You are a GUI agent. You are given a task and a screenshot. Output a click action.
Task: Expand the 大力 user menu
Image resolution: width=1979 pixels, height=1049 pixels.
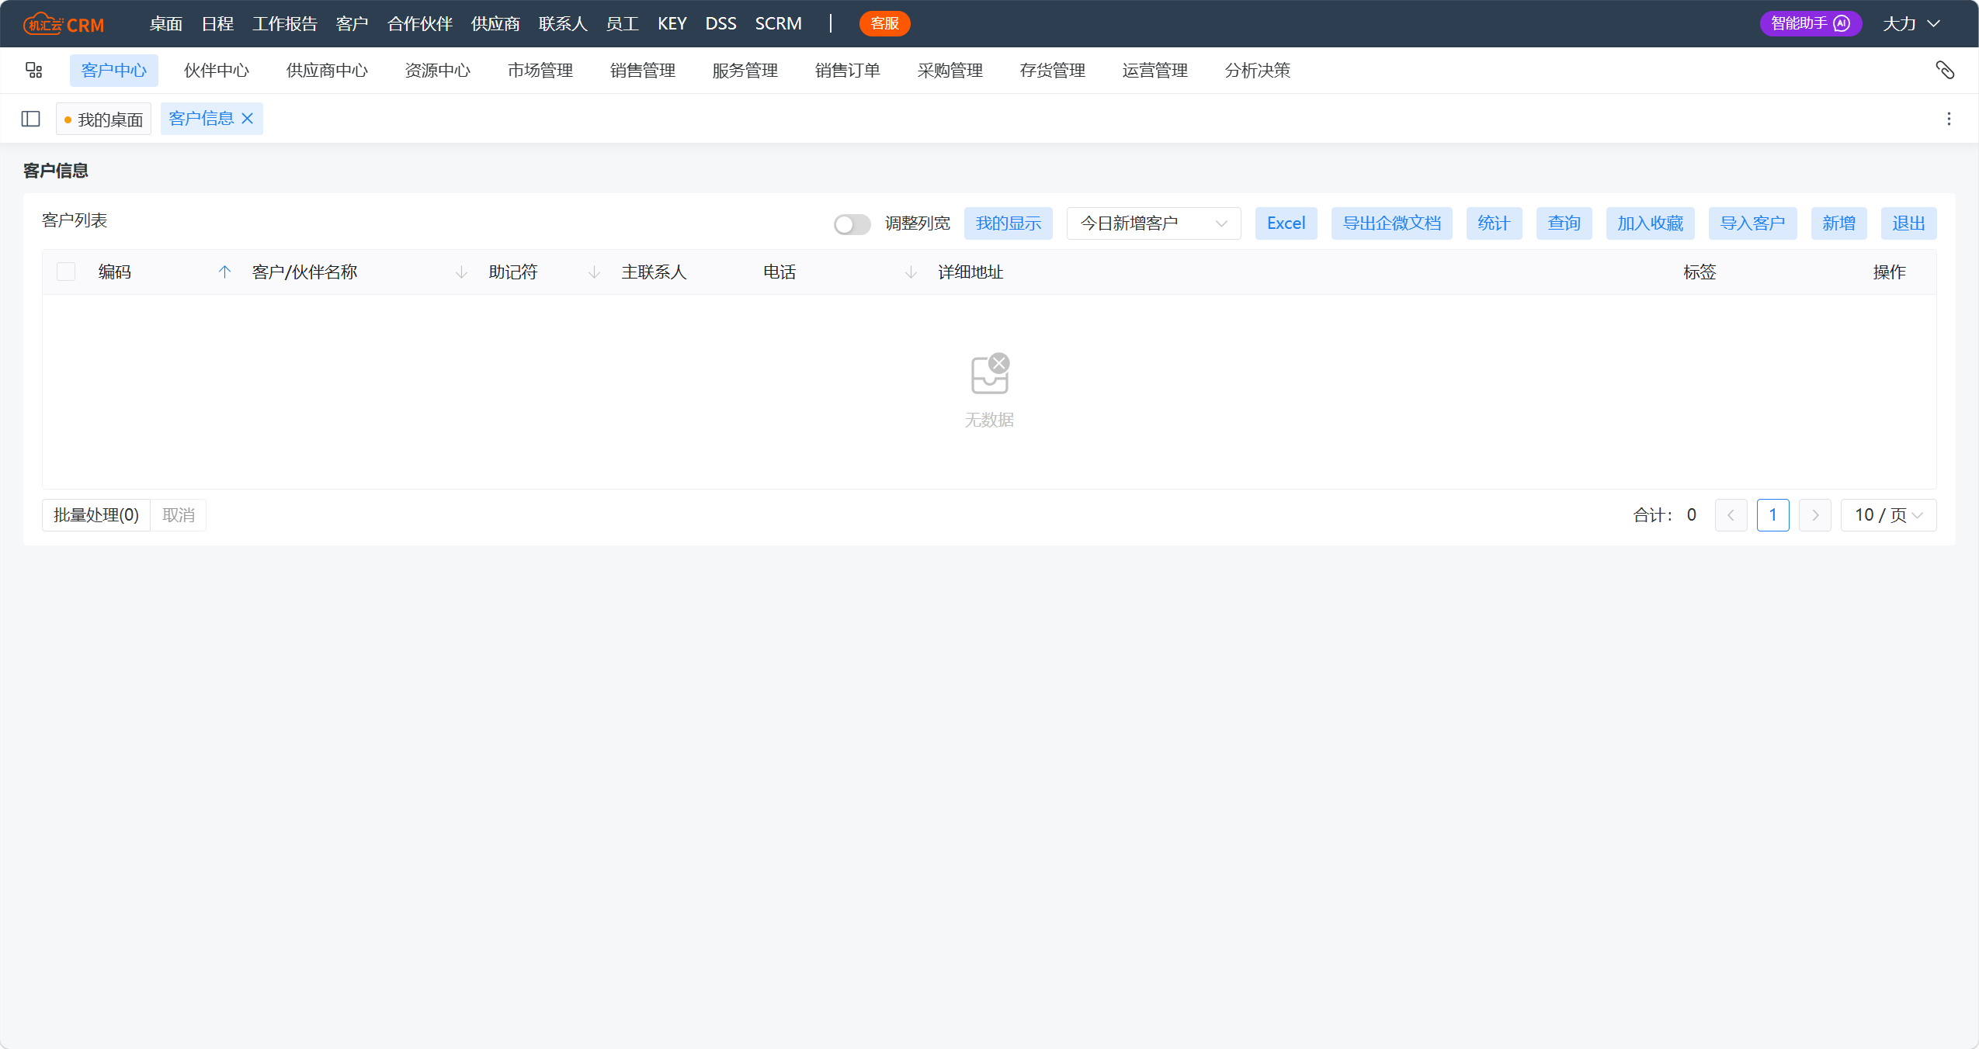[1911, 23]
